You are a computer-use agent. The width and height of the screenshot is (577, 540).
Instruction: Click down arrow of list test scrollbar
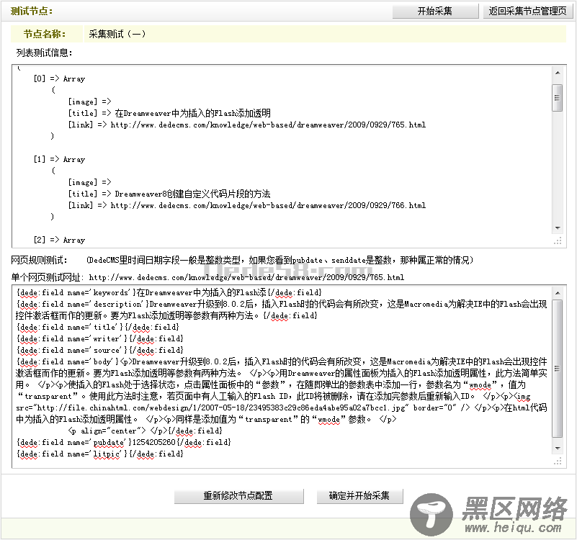click(x=558, y=228)
